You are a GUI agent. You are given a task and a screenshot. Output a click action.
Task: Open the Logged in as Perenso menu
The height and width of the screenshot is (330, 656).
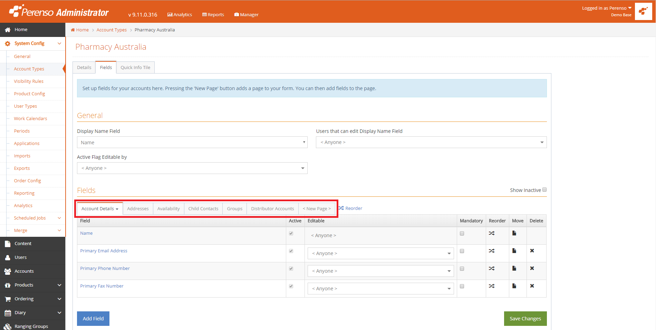click(x=607, y=8)
